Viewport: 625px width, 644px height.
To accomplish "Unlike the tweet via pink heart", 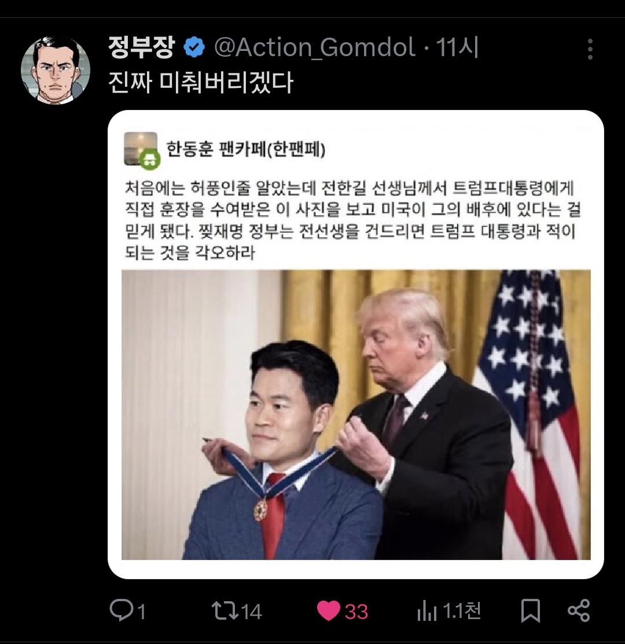I will click(329, 611).
